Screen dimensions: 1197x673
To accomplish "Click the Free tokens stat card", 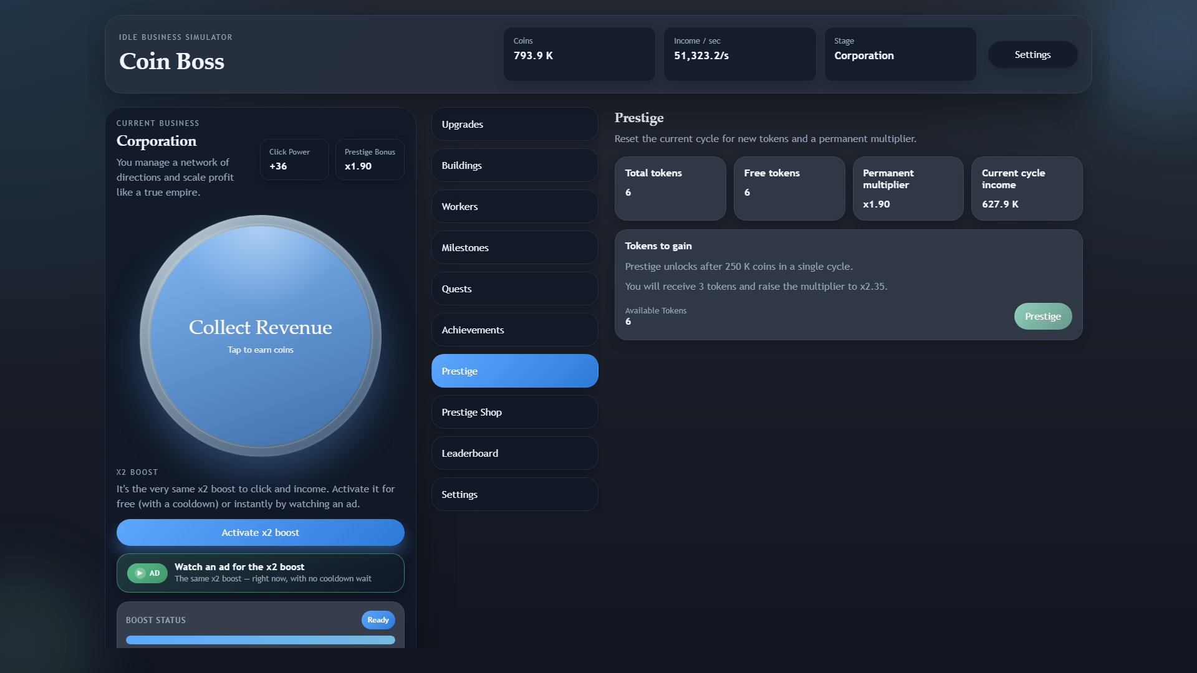I will click(789, 188).
